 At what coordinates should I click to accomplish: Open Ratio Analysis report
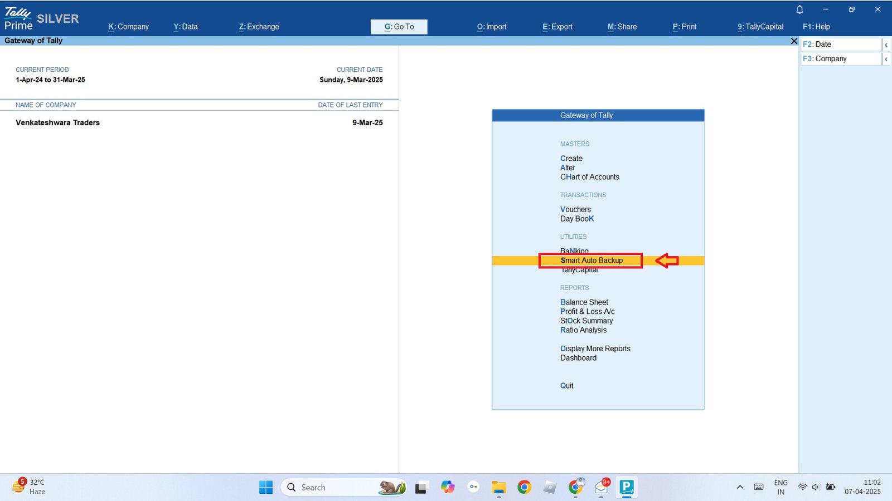click(x=583, y=330)
